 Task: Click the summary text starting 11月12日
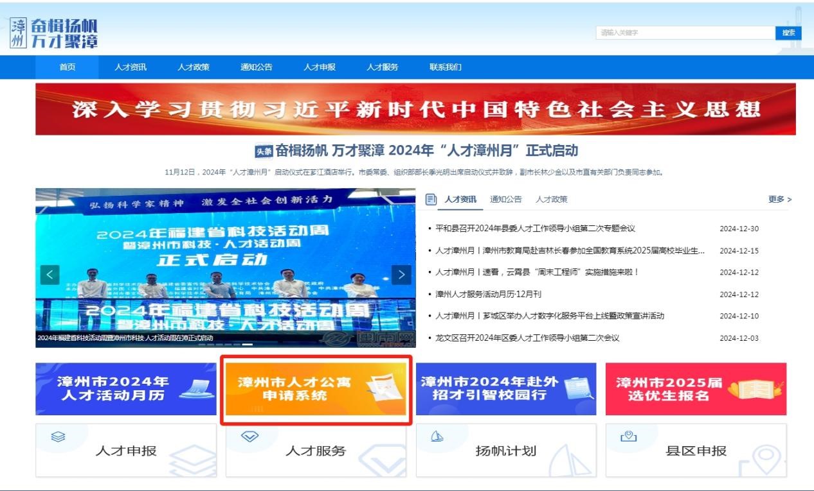coord(414,172)
